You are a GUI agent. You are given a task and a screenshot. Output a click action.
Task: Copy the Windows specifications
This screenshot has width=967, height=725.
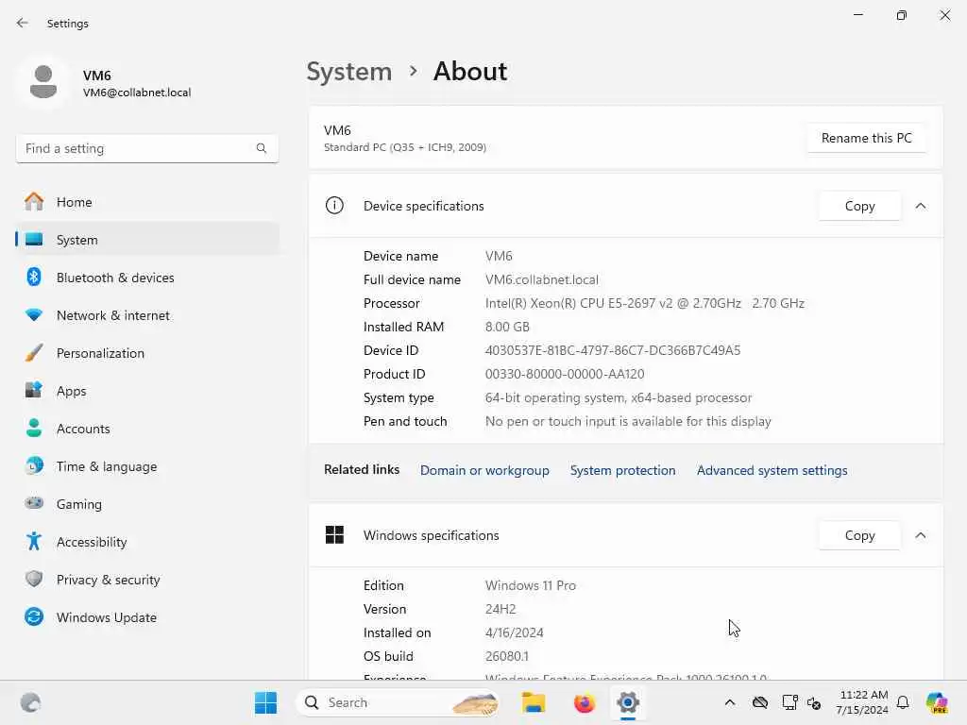pyautogui.click(x=859, y=534)
